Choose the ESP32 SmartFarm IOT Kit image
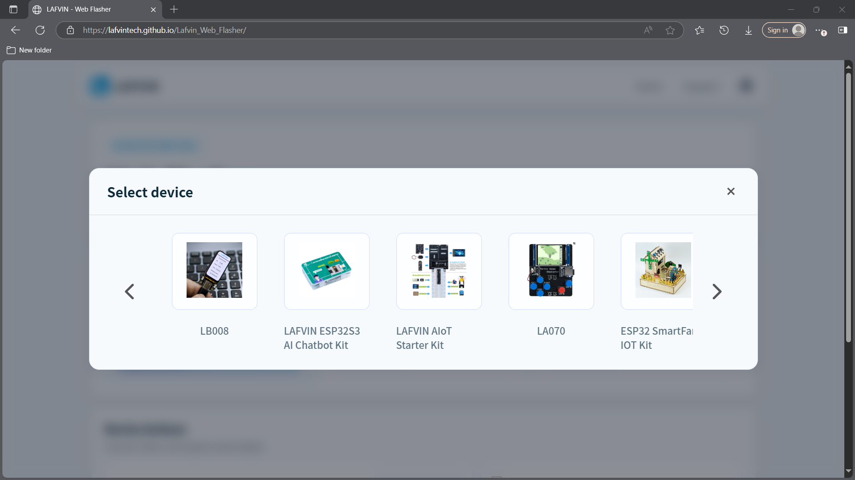Image resolution: width=855 pixels, height=480 pixels. click(x=657, y=271)
